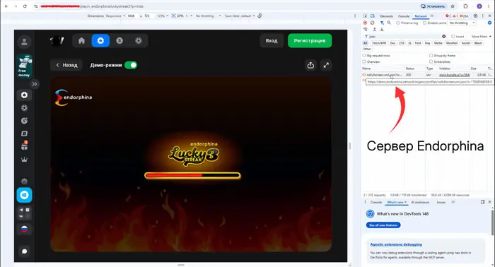
Task: Clear the json filter text
Action: tap(444, 36)
